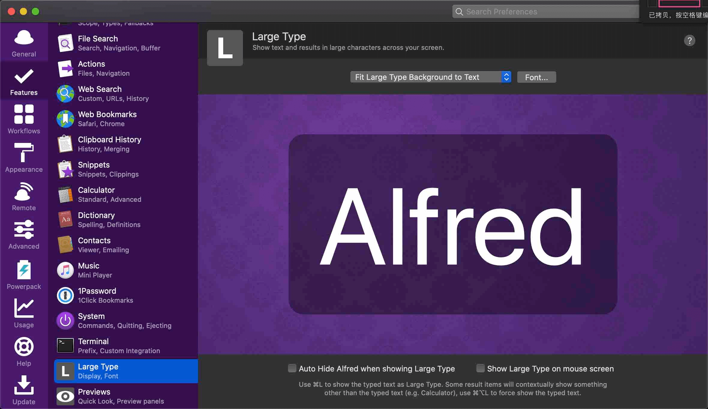Screen dimensions: 708x409
Task: Select the 'Mini Player' subtitle
Action: [x=95, y=275]
